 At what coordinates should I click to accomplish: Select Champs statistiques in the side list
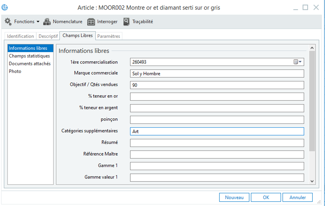click(x=29, y=56)
